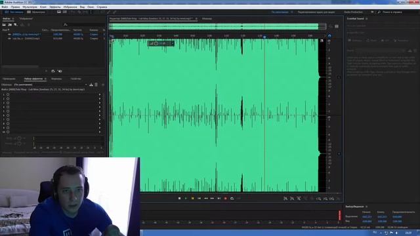Zoom to selection icon
This screenshot has width=420, height=236.
[331, 199]
